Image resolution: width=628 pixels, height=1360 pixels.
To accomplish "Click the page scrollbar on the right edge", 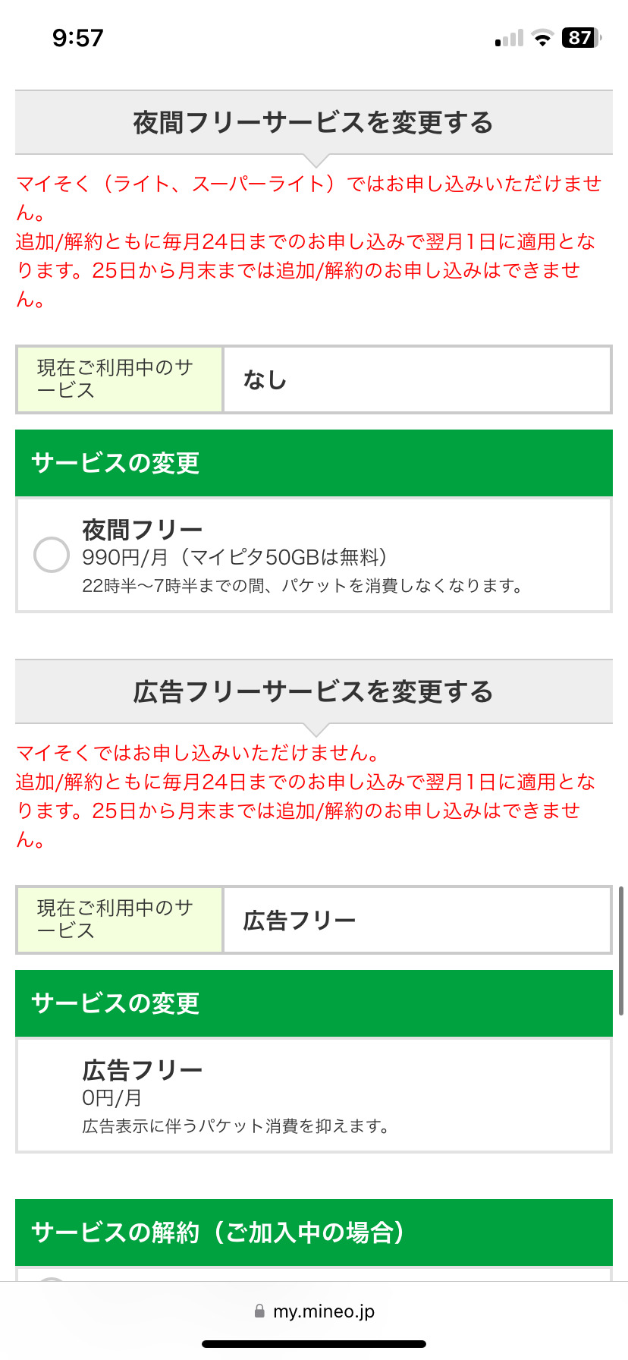I will [x=621, y=950].
